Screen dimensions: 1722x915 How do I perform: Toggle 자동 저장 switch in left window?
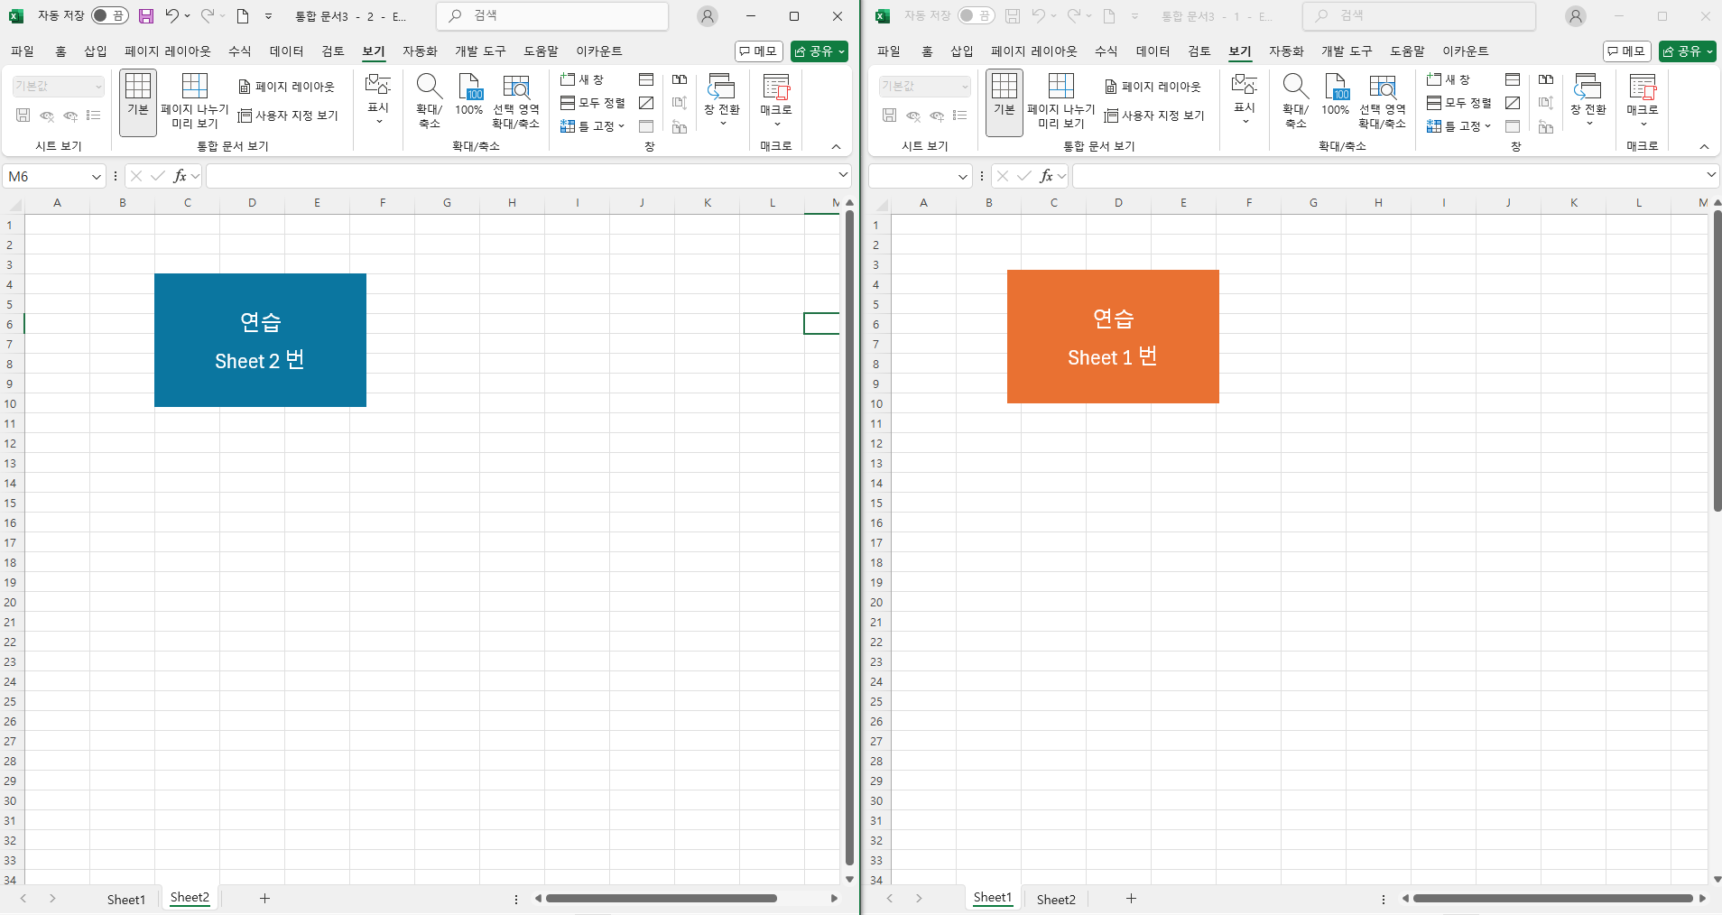tap(110, 15)
